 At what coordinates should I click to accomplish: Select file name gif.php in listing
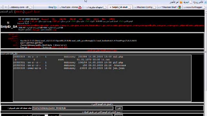point(118,63)
